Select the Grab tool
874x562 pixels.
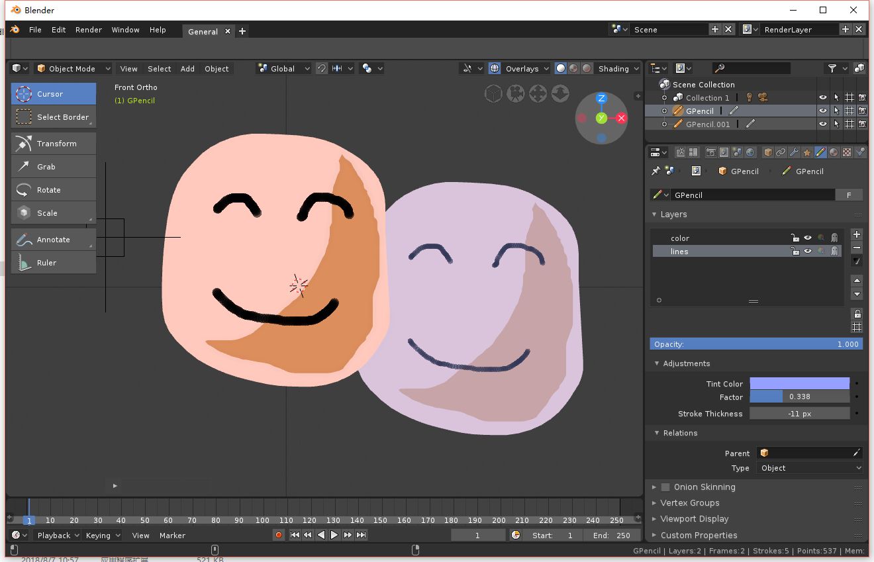54,167
